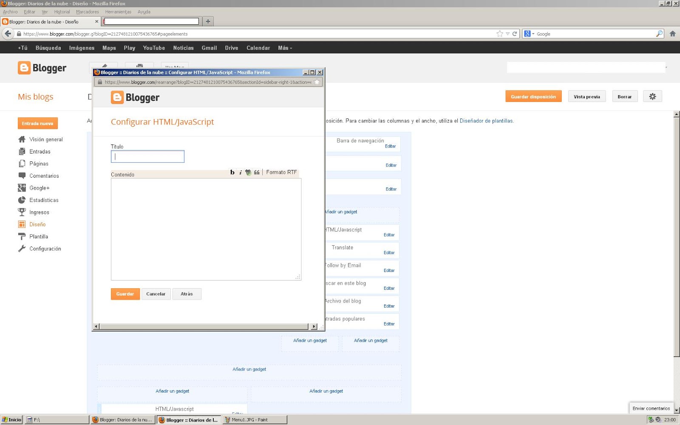Click Editar for Follow by Email gadget

click(x=389, y=270)
